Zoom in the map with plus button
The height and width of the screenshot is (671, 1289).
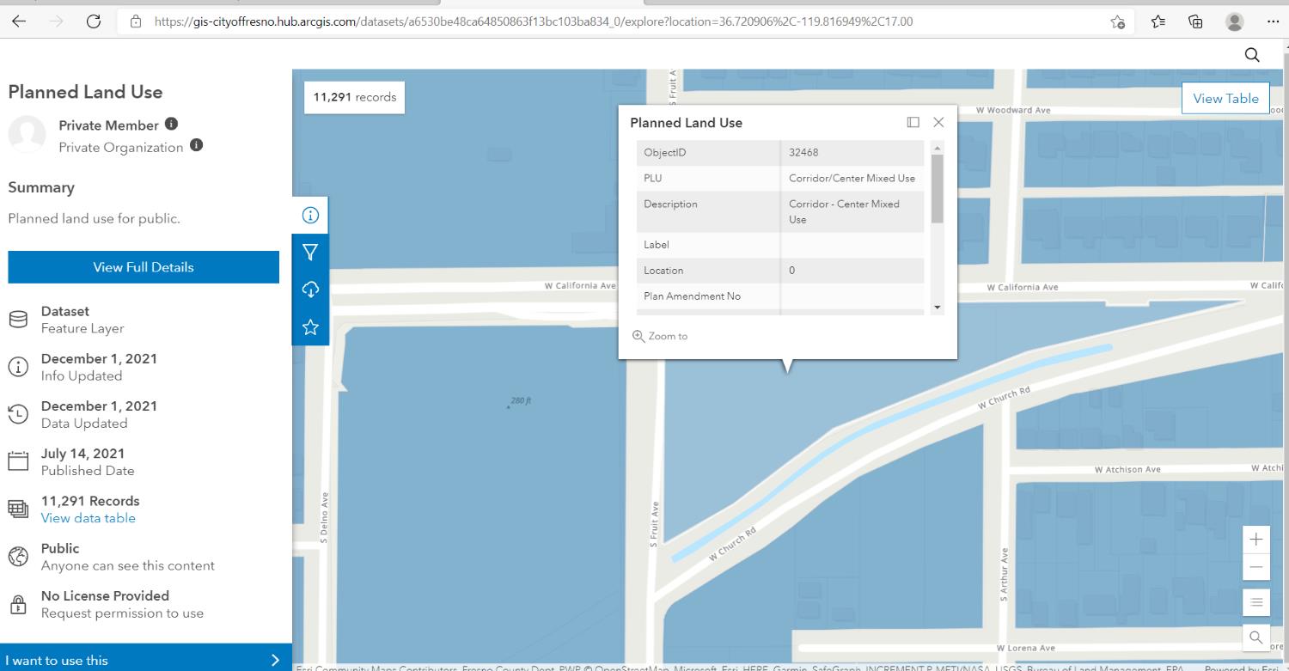(1255, 540)
